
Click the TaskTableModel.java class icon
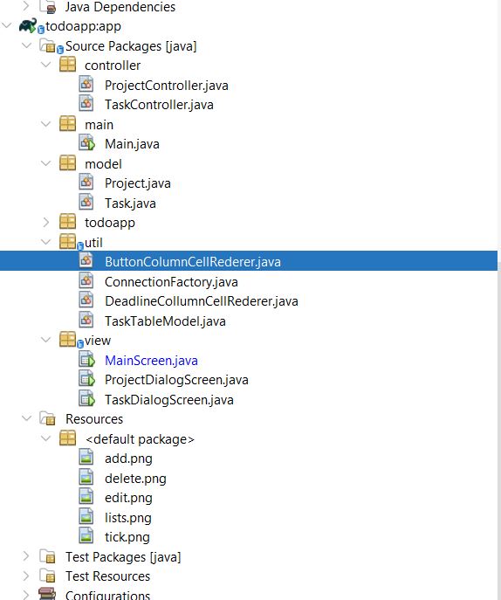coord(86,321)
